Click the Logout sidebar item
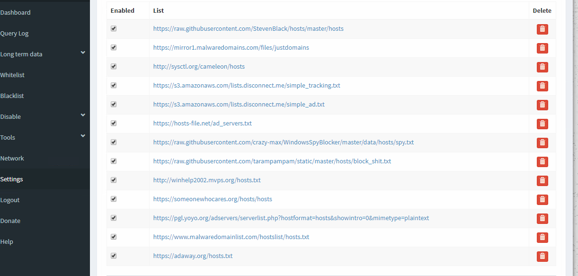Image resolution: width=578 pixels, height=276 pixels. 10,200
